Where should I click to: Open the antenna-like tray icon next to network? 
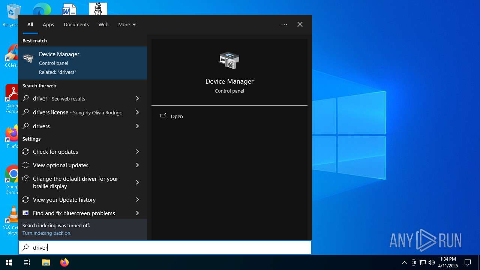click(414, 262)
